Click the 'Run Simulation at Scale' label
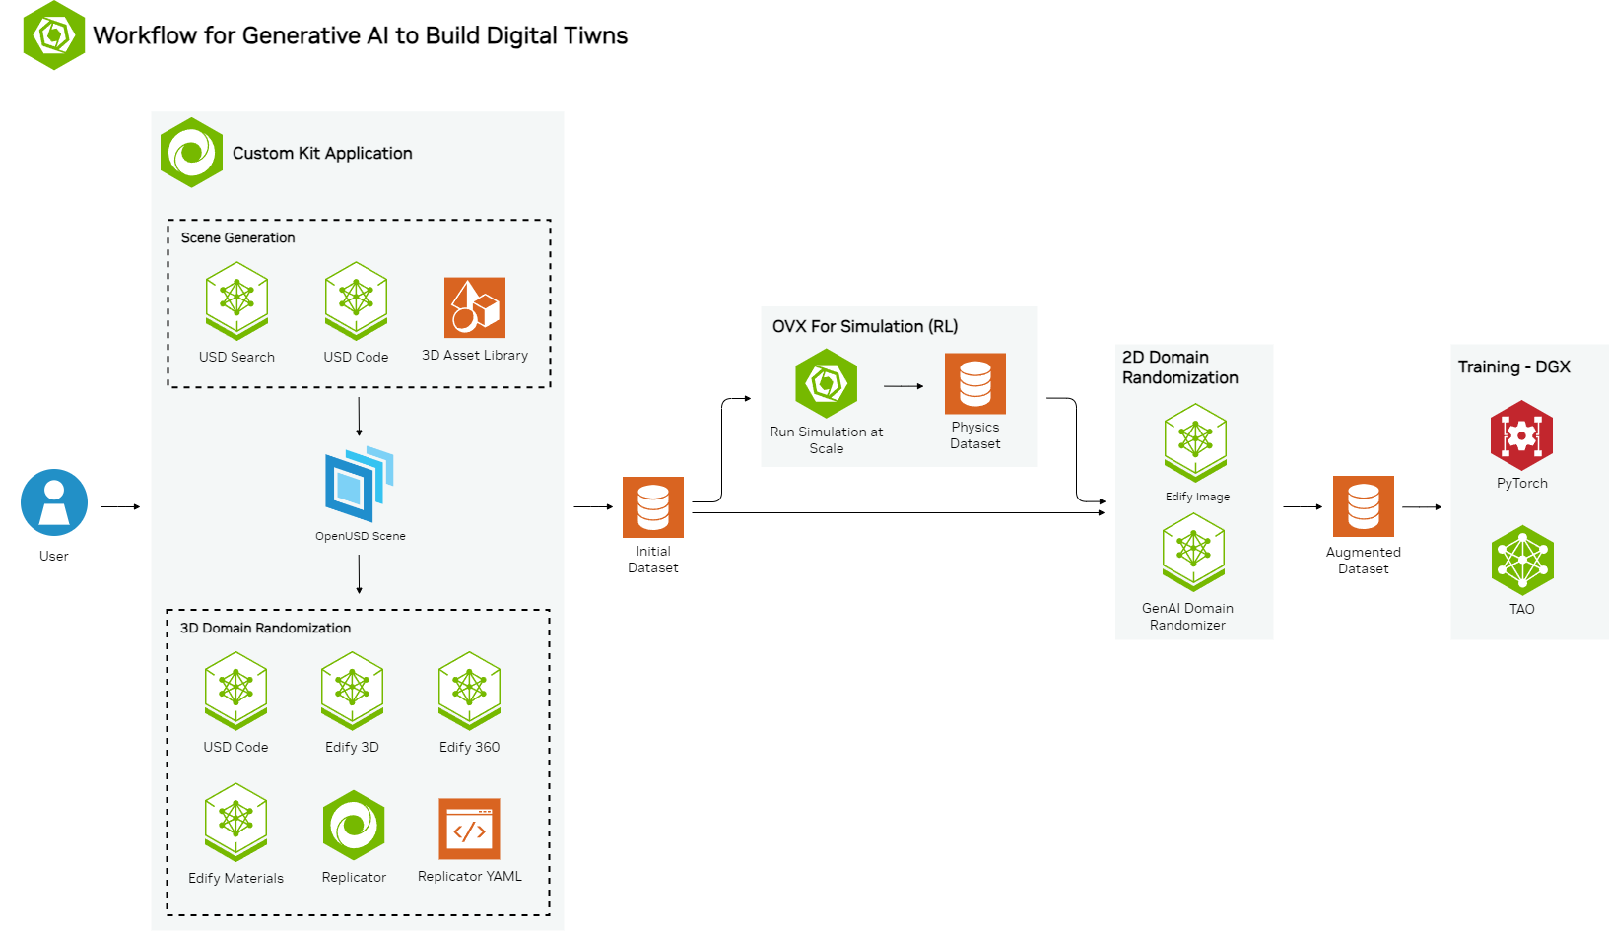 pyautogui.click(x=827, y=440)
